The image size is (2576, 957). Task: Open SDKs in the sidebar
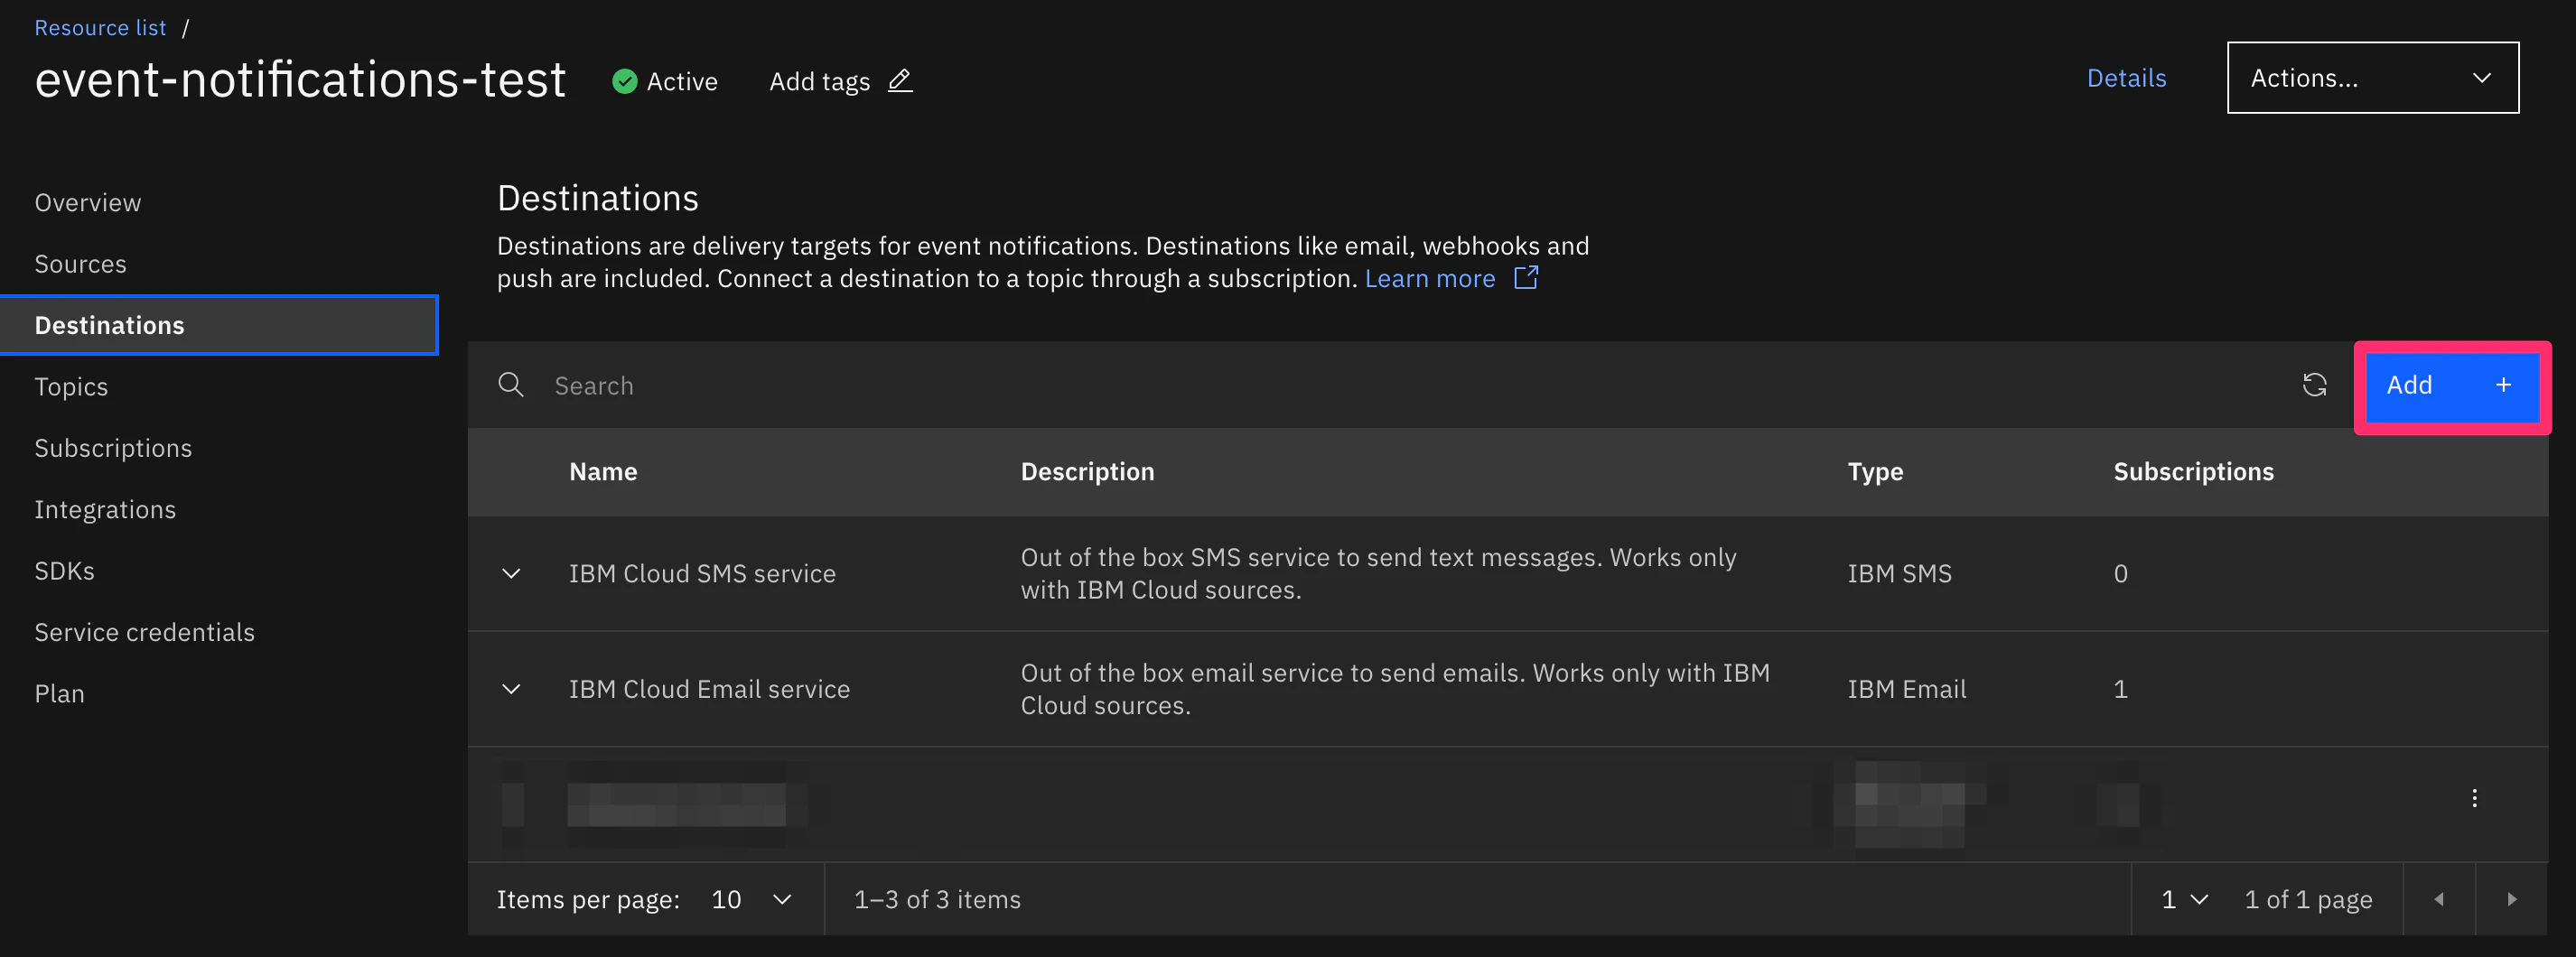65,571
